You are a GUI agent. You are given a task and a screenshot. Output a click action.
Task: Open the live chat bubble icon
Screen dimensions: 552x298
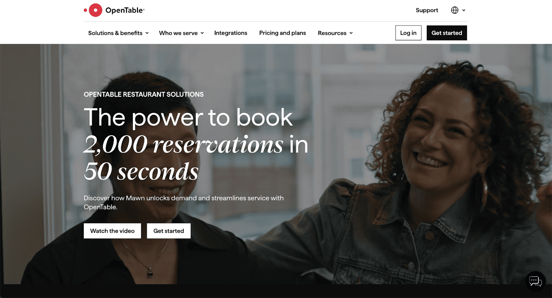pyautogui.click(x=535, y=281)
